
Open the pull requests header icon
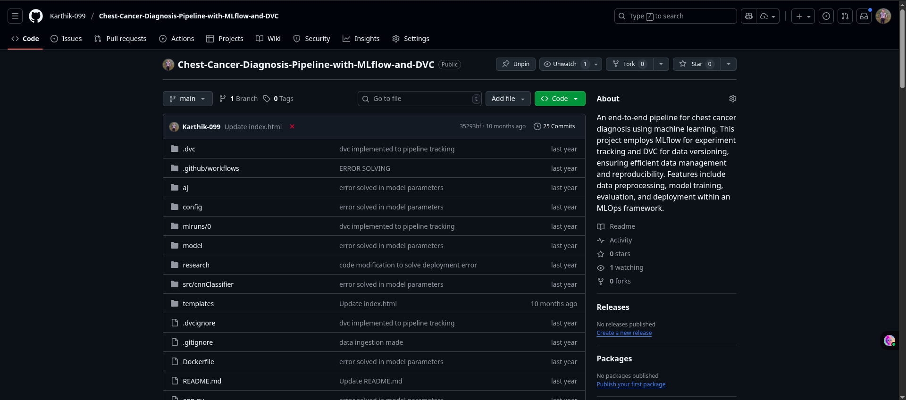pyautogui.click(x=845, y=16)
